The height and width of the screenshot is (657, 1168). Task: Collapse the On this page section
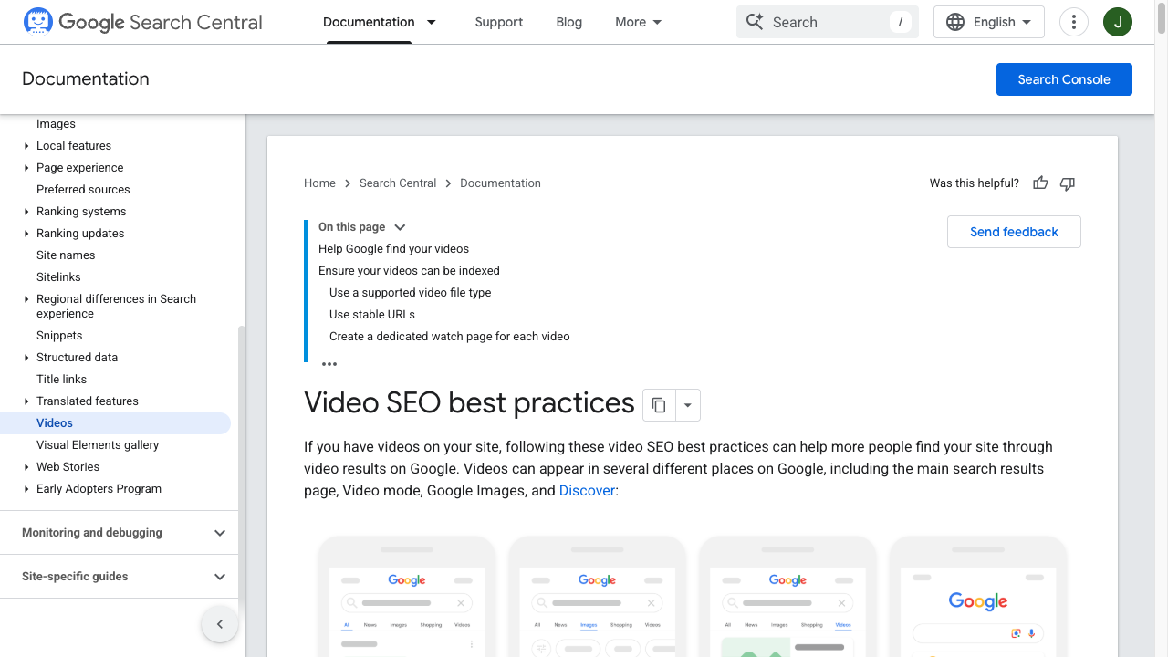pos(400,227)
